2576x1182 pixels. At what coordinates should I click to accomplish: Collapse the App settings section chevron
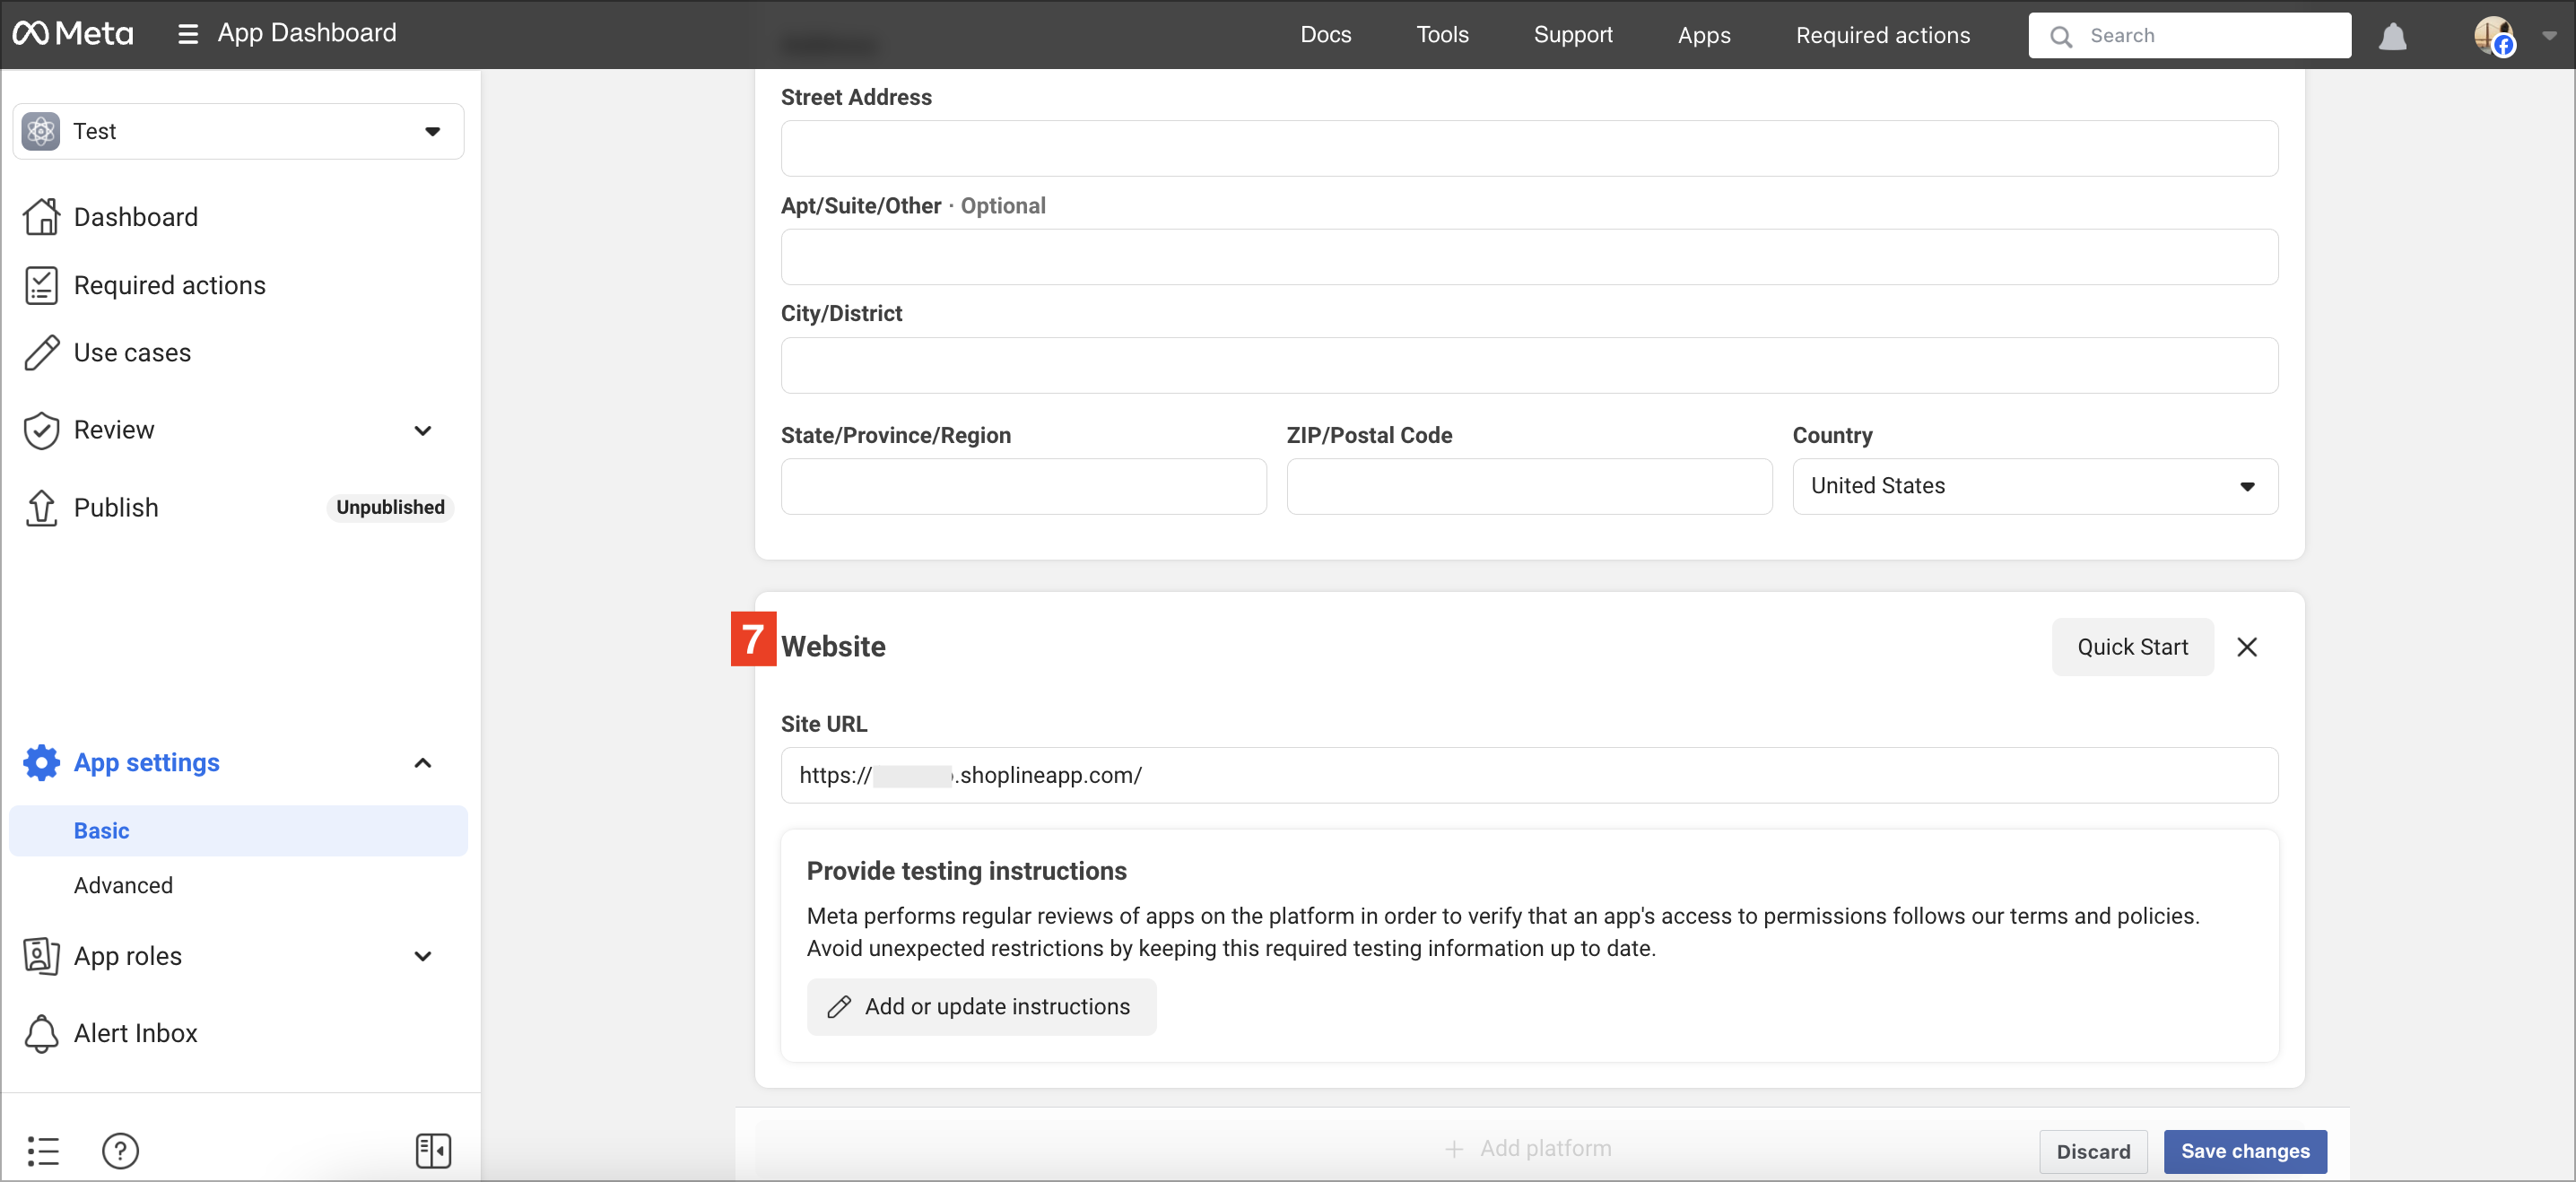tap(423, 763)
